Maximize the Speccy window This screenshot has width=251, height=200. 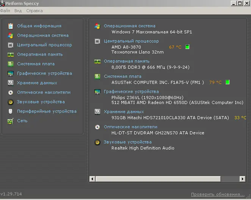[x=240, y=3]
